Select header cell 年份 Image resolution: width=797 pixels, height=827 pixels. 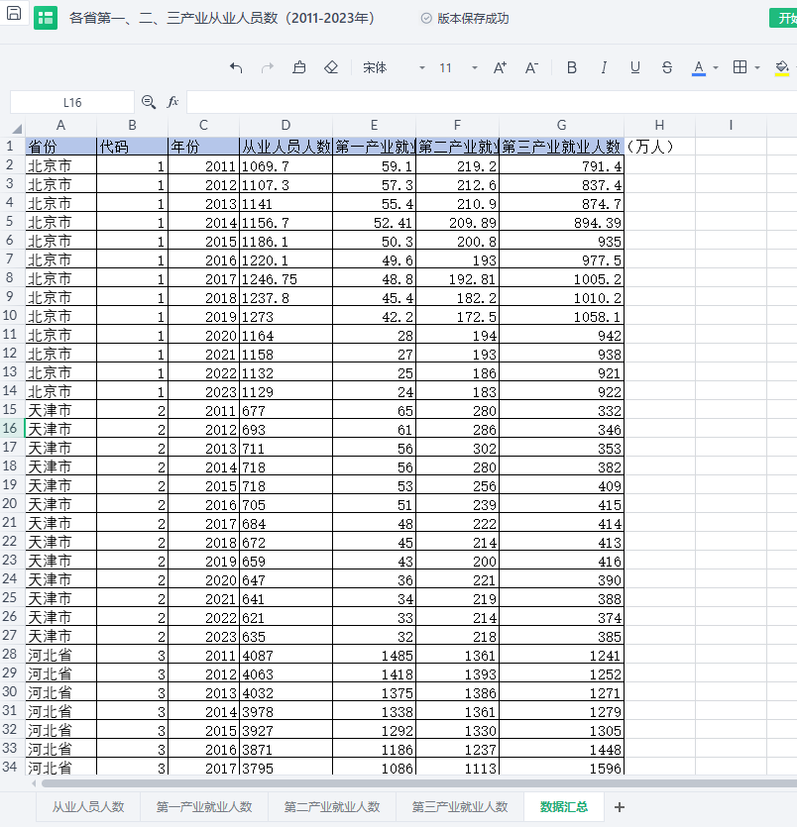pos(203,147)
